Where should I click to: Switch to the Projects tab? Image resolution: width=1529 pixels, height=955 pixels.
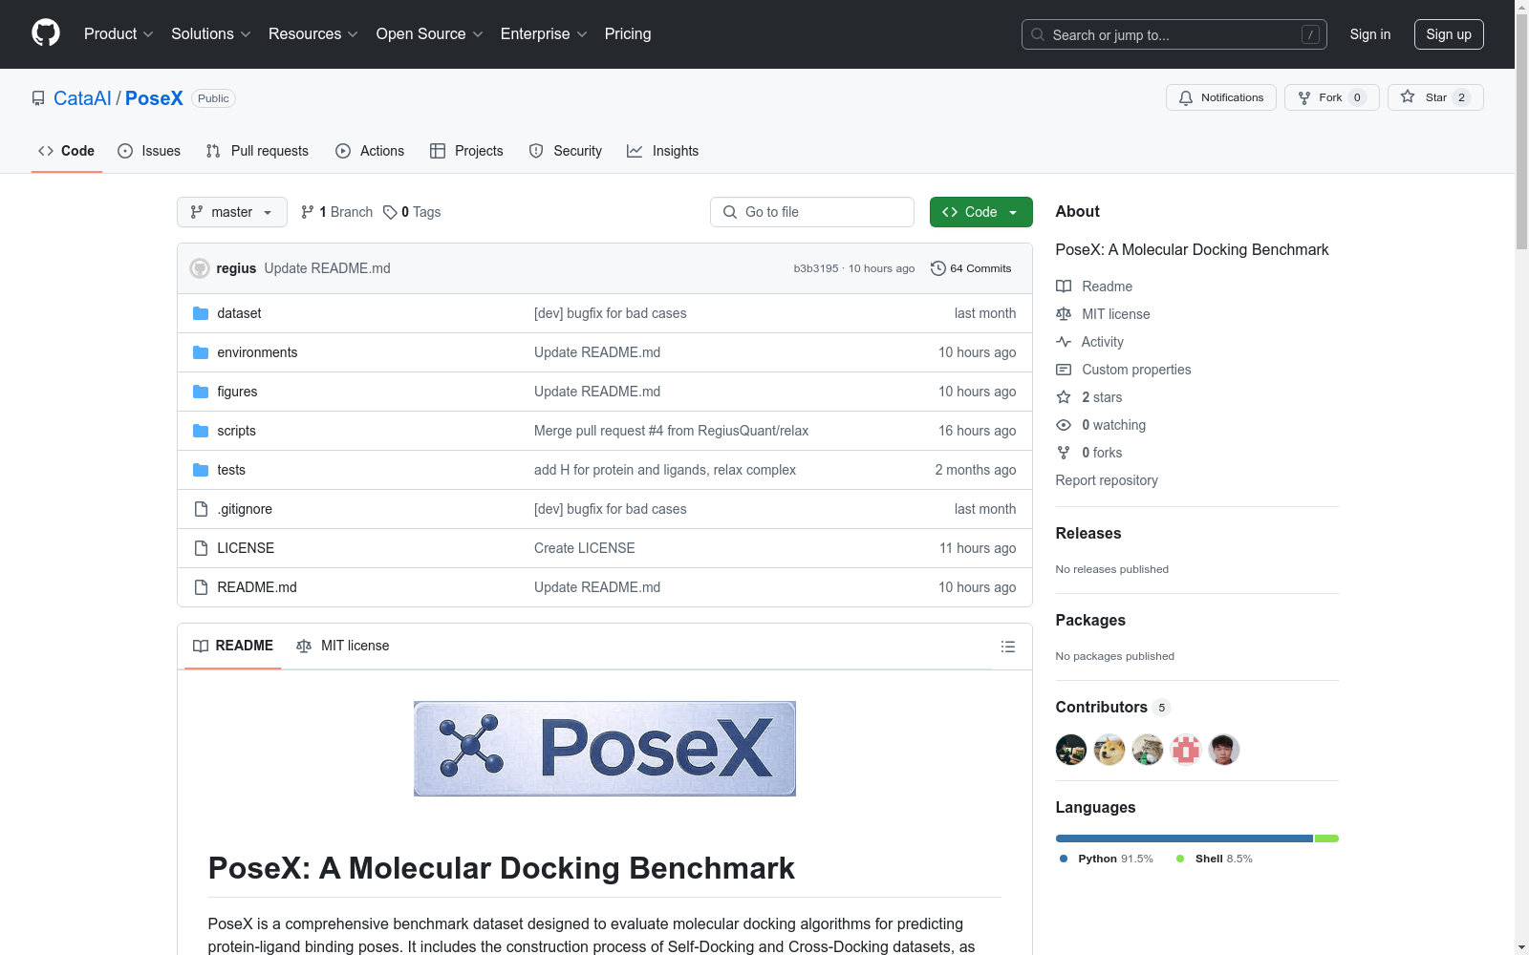466,151
